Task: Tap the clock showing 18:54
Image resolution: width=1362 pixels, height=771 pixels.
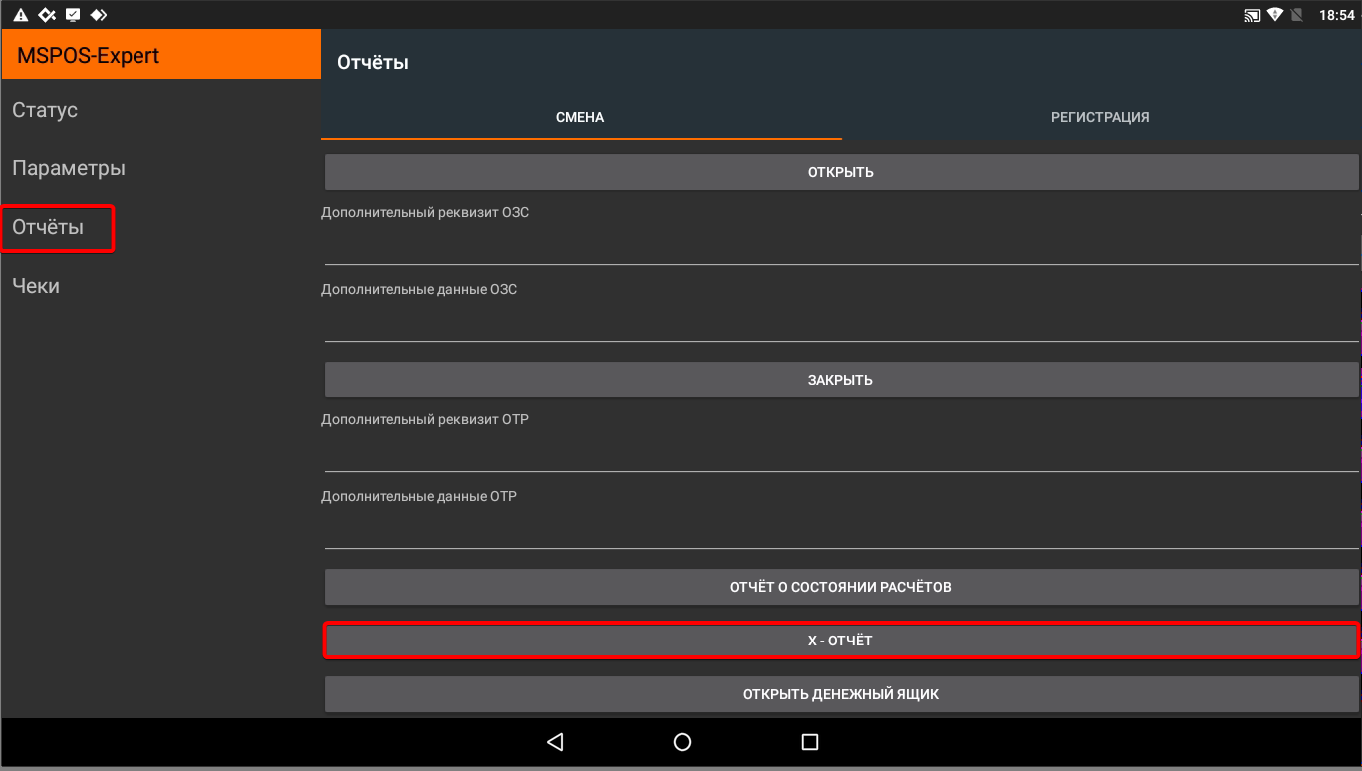Action: coord(1337,15)
